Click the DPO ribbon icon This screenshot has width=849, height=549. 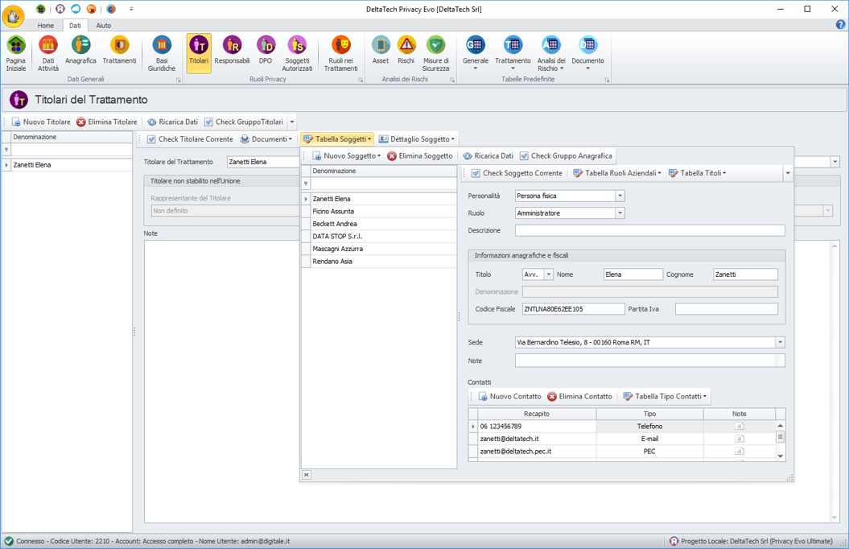click(266, 50)
